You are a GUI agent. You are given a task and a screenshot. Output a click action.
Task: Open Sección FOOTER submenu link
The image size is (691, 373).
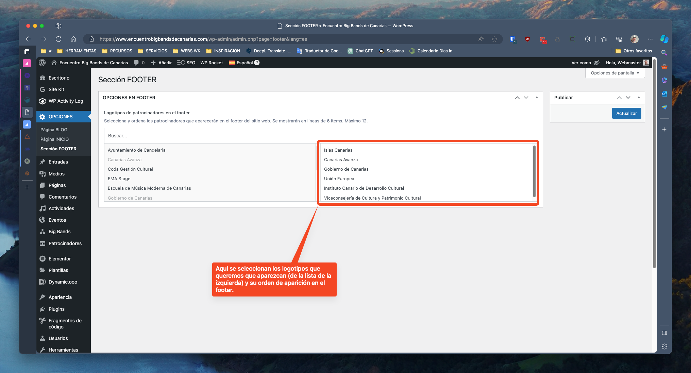[x=58, y=149]
